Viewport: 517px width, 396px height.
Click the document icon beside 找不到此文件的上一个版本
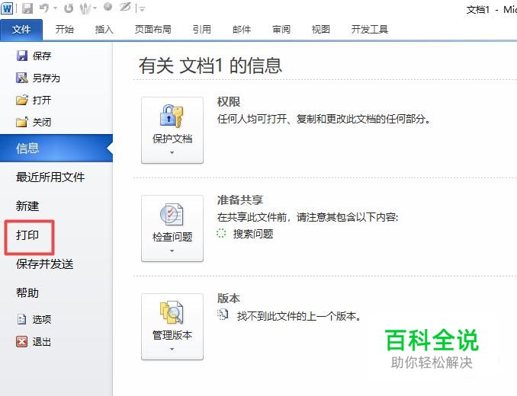coord(223,315)
